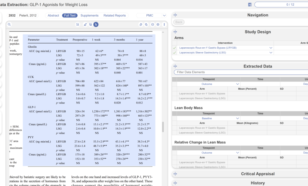Image resolution: width=308 pixels, height=186 pixels.
Task: Click Mean (Kilograms) column header
Action: coord(247,123)
